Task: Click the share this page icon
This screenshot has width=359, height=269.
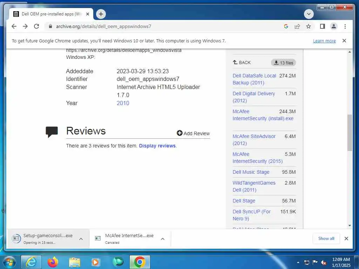Action: pos(297,26)
